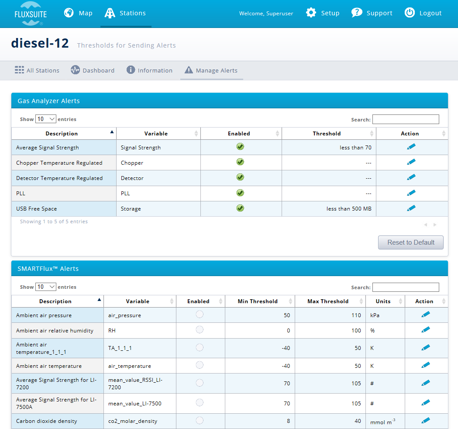Edit the mean_value_LI-7500 alert

tap(426, 402)
